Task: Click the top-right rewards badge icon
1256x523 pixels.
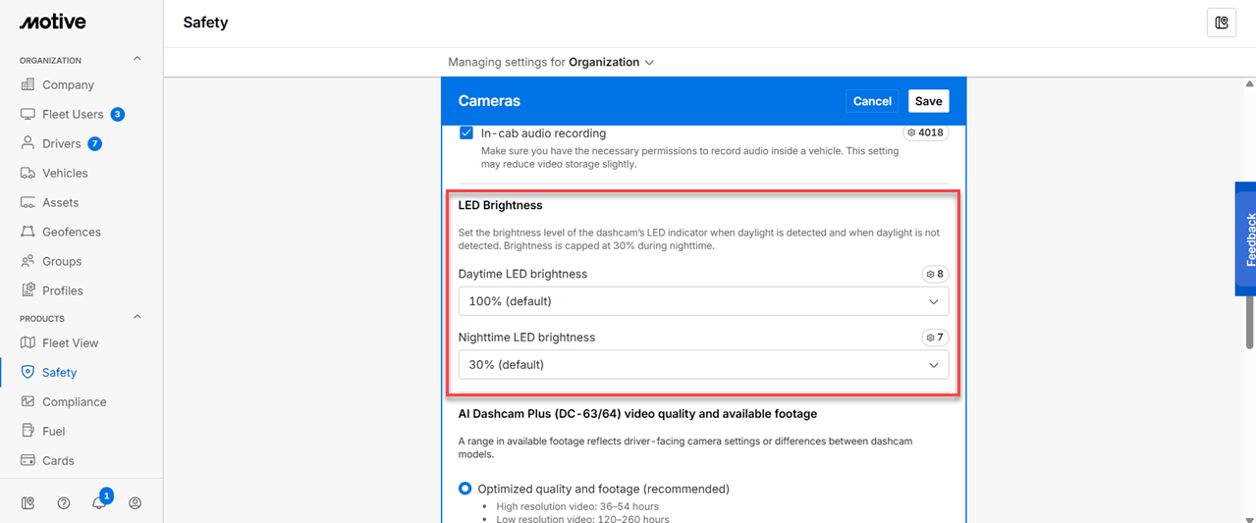Action: 1221,23
